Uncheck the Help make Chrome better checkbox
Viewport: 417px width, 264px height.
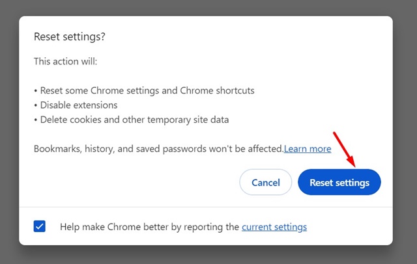coord(40,226)
